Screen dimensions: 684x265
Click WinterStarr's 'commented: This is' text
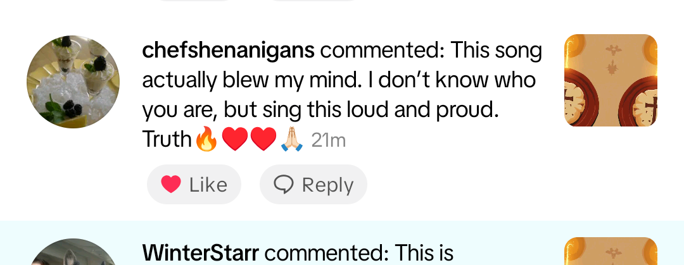point(358,253)
